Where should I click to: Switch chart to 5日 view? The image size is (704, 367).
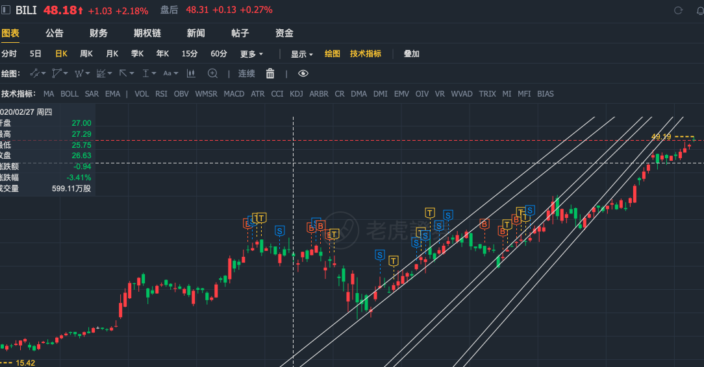coord(36,54)
